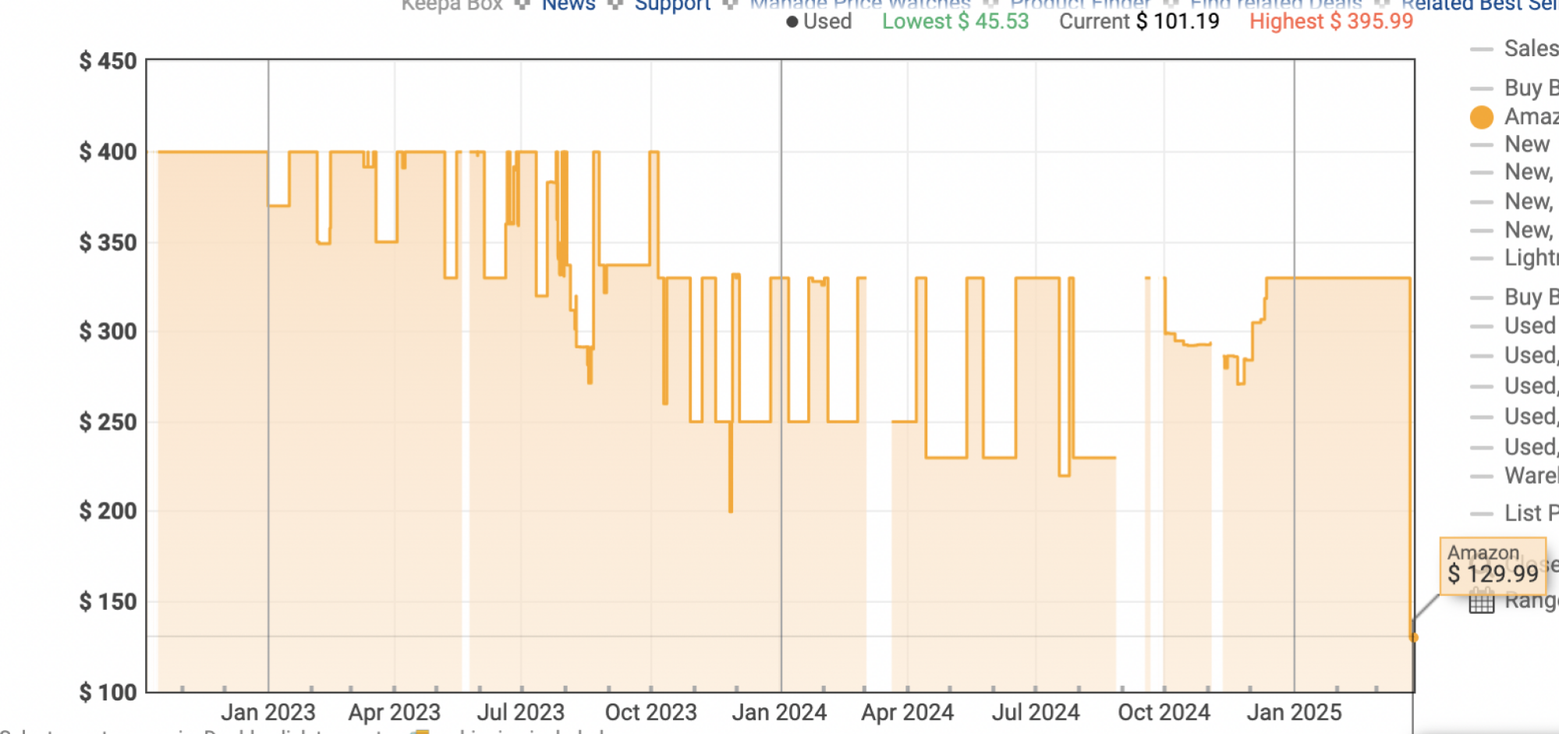Enable the List Price series in legend

pos(1514,513)
